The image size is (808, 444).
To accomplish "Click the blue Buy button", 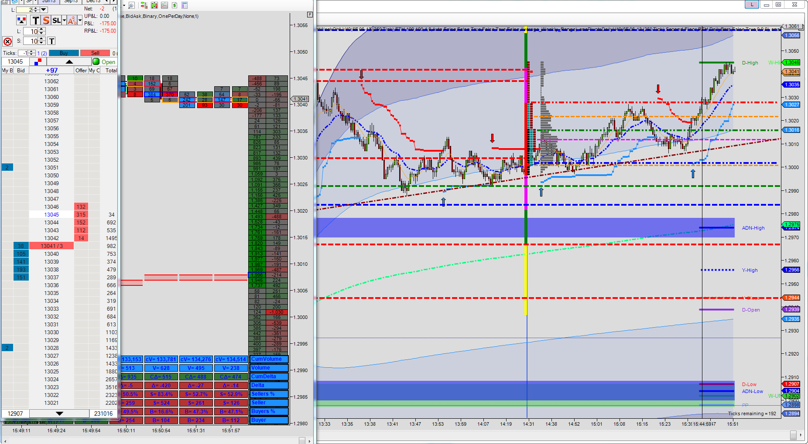I will pos(64,53).
